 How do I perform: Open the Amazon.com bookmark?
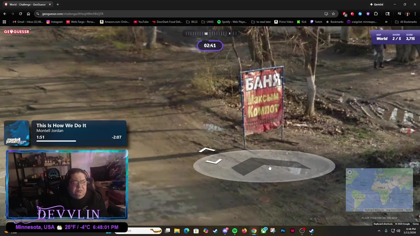115,22
